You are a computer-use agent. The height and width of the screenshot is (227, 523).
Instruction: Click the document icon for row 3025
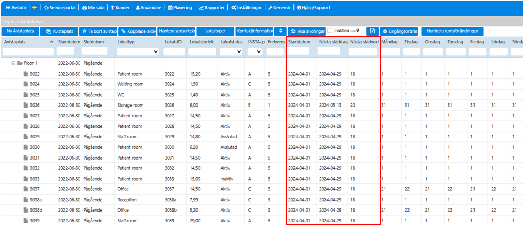pos(25,95)
